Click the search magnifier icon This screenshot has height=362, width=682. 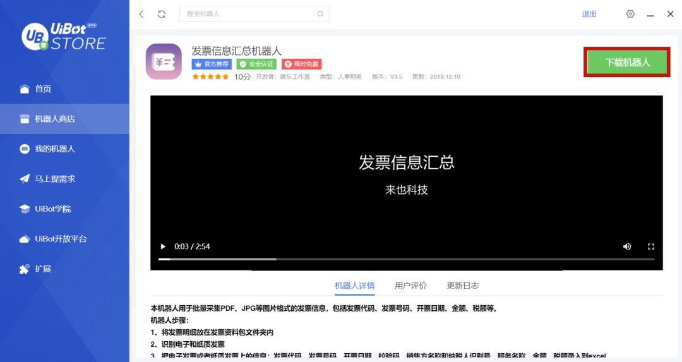coord(320,14)
